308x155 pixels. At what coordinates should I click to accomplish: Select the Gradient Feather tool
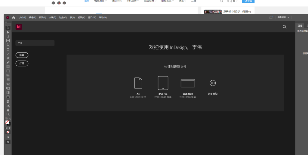pyautogui.click(x=8, y=97)
